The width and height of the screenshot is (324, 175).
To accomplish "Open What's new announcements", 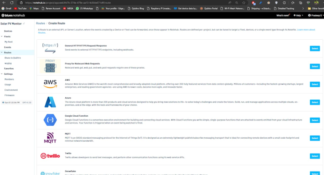I will point(283,16).
